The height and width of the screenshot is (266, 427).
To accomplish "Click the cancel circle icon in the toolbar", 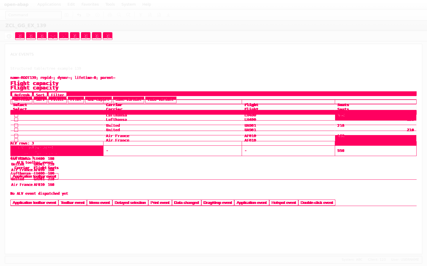I will coord(98,15).
